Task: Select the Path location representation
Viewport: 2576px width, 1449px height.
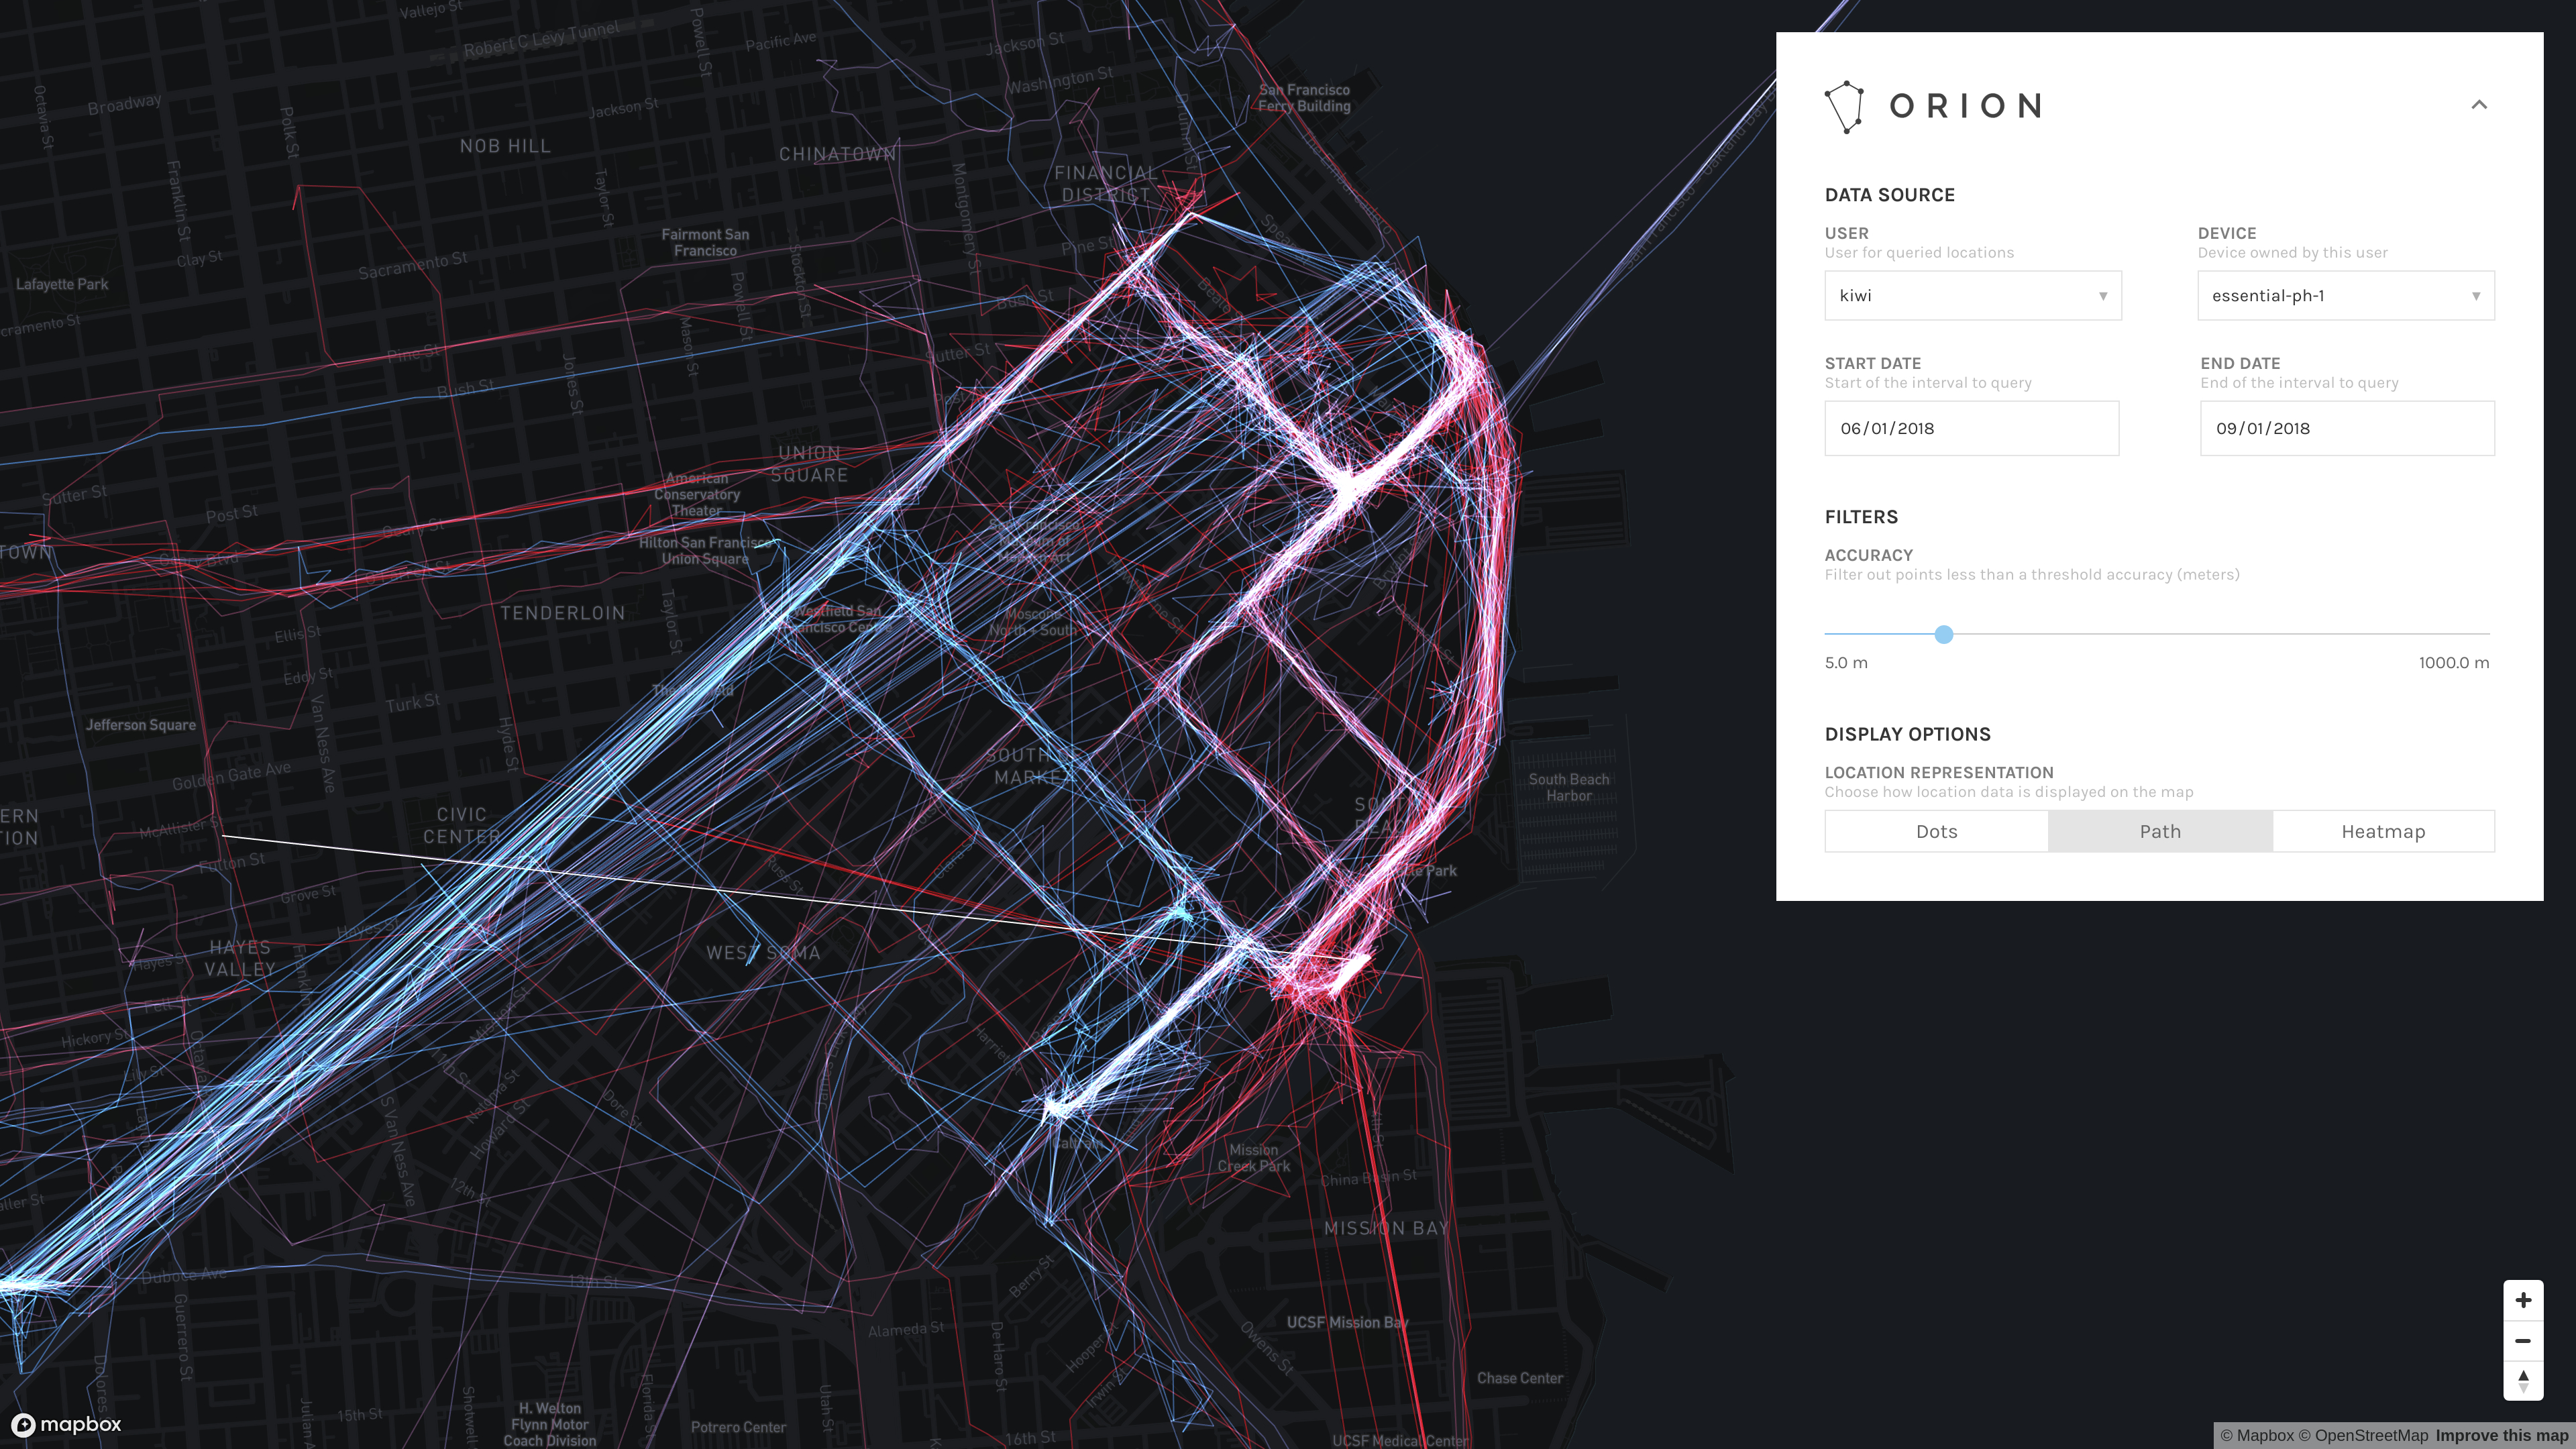Action: pos(2160,832)
